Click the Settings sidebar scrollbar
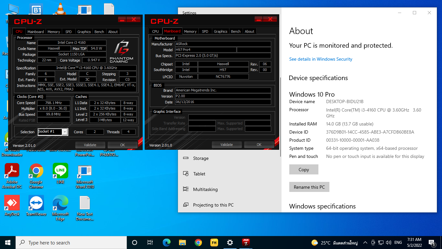442x249 pixels. (280, 117)
